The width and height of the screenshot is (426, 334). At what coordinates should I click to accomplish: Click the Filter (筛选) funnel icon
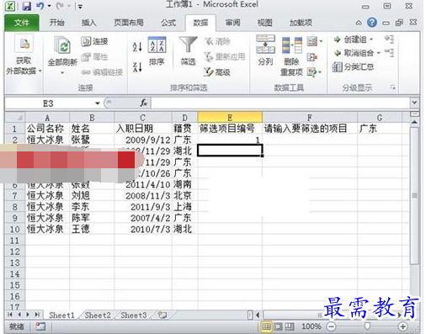click(188, 45)
